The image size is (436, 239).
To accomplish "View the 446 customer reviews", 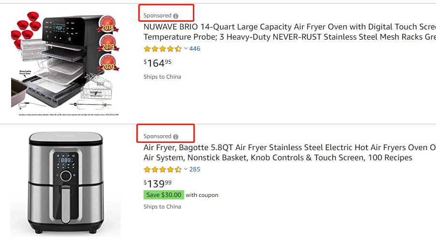I will click(x=195, y=49).
